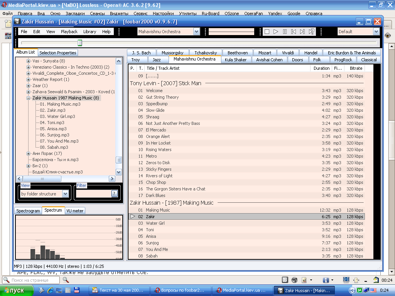This screenshot has height=296, width=395.
Task: Open Internet Explorer from quick launch
Action: click(x=51, y=290)
